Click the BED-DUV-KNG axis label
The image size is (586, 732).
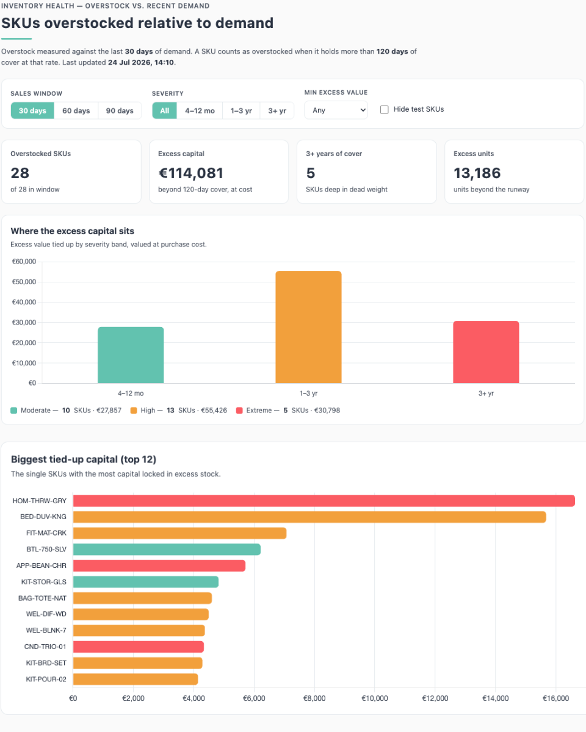tap(43, 517)
